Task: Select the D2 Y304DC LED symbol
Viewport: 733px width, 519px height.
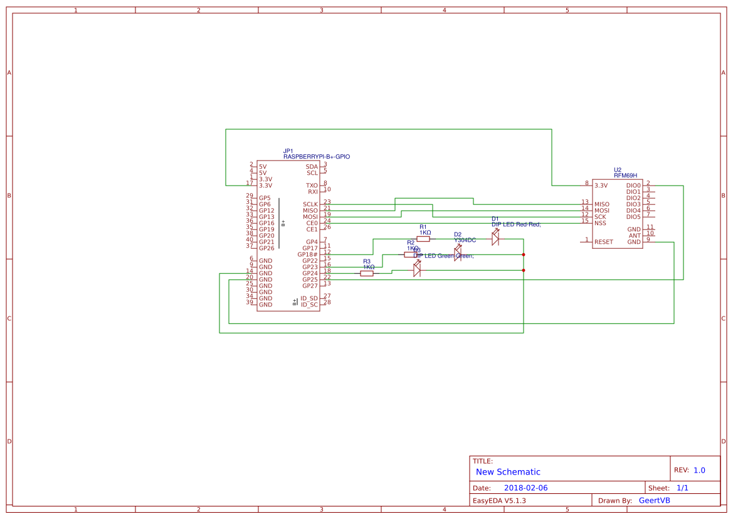Action: point(457,253)
